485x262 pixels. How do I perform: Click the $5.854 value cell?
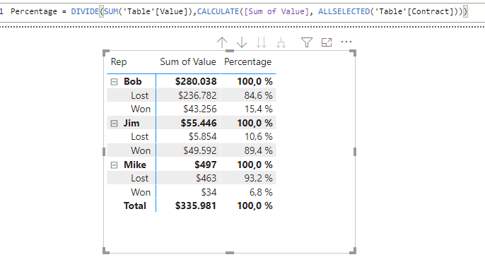(x=203, y=136)
